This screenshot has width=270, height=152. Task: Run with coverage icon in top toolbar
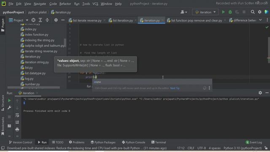click(x=237, y=12)
